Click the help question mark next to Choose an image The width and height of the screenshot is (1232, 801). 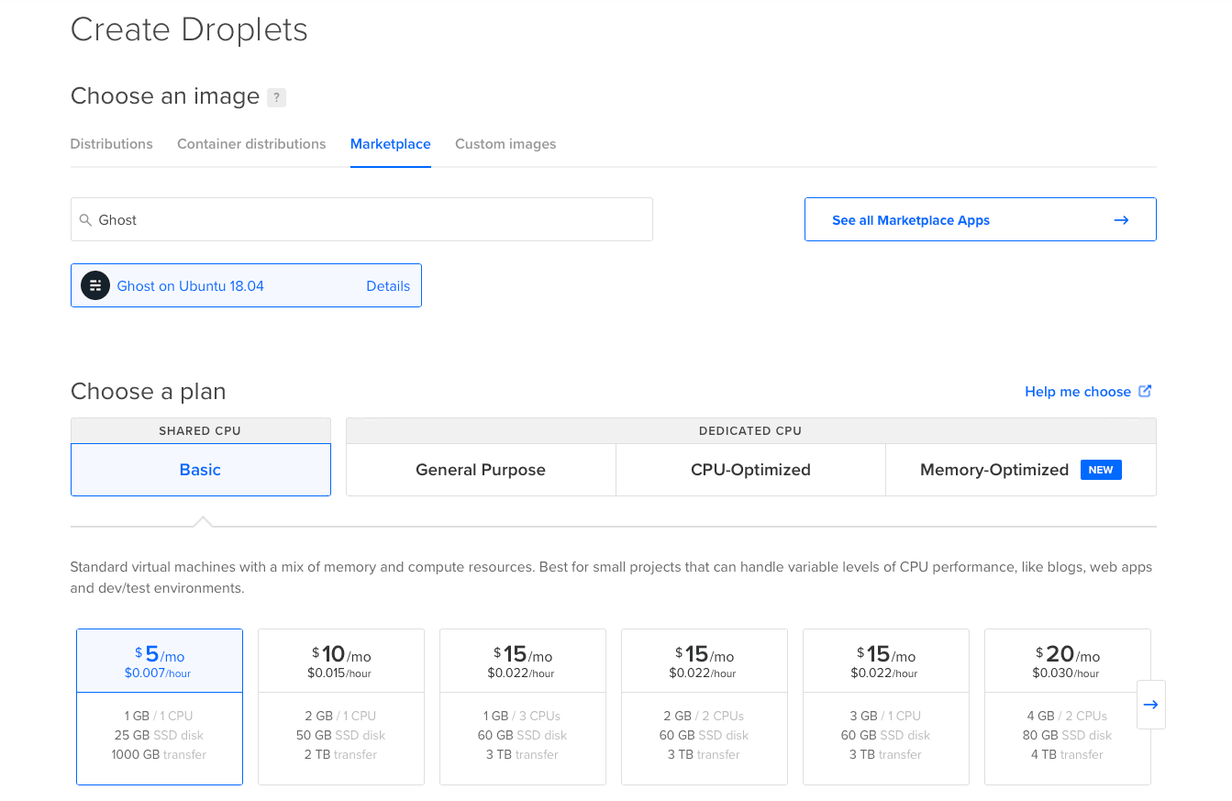click(x=276, y=97)
